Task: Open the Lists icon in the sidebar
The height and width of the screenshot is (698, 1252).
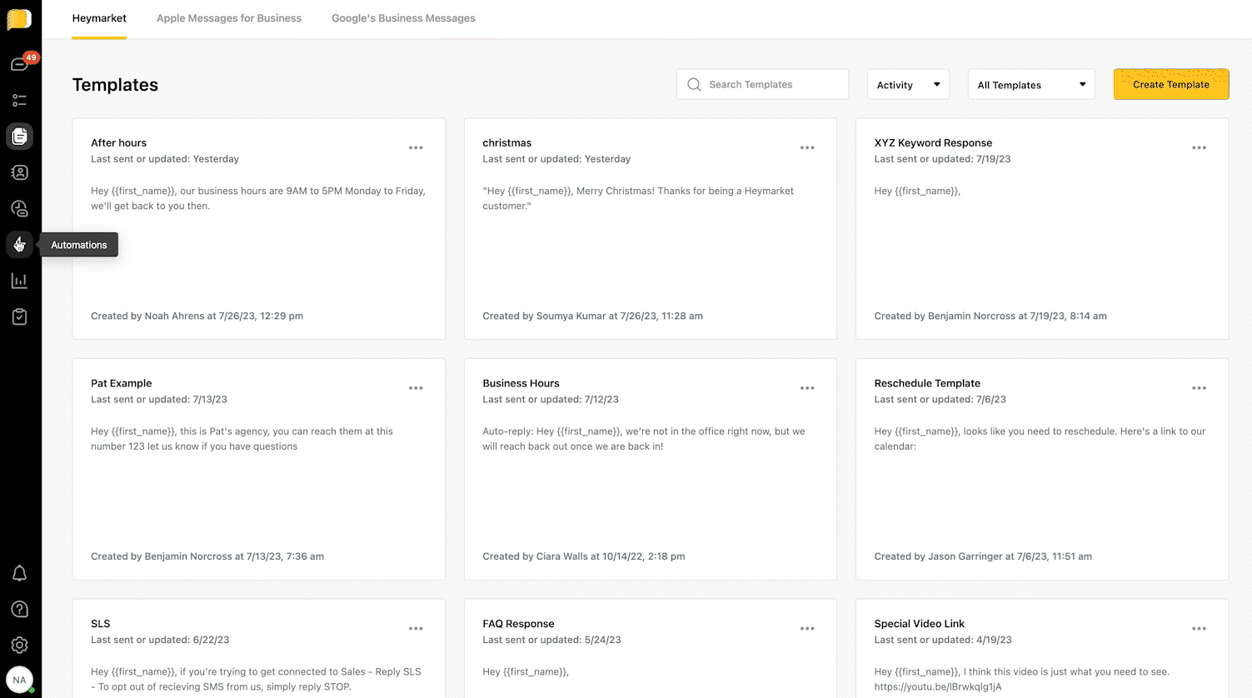Action: point(19,100)
